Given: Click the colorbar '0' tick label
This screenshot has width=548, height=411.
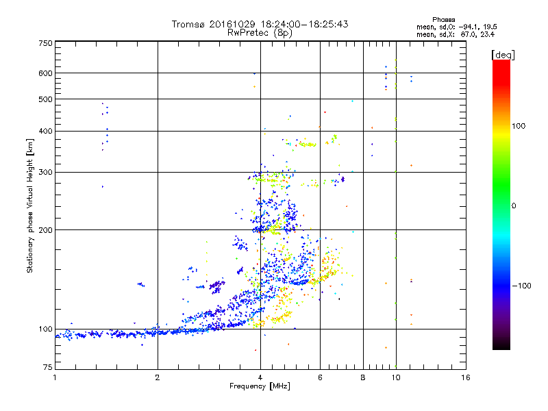Looking at the screenshot, I should click(x=514, y=206).
